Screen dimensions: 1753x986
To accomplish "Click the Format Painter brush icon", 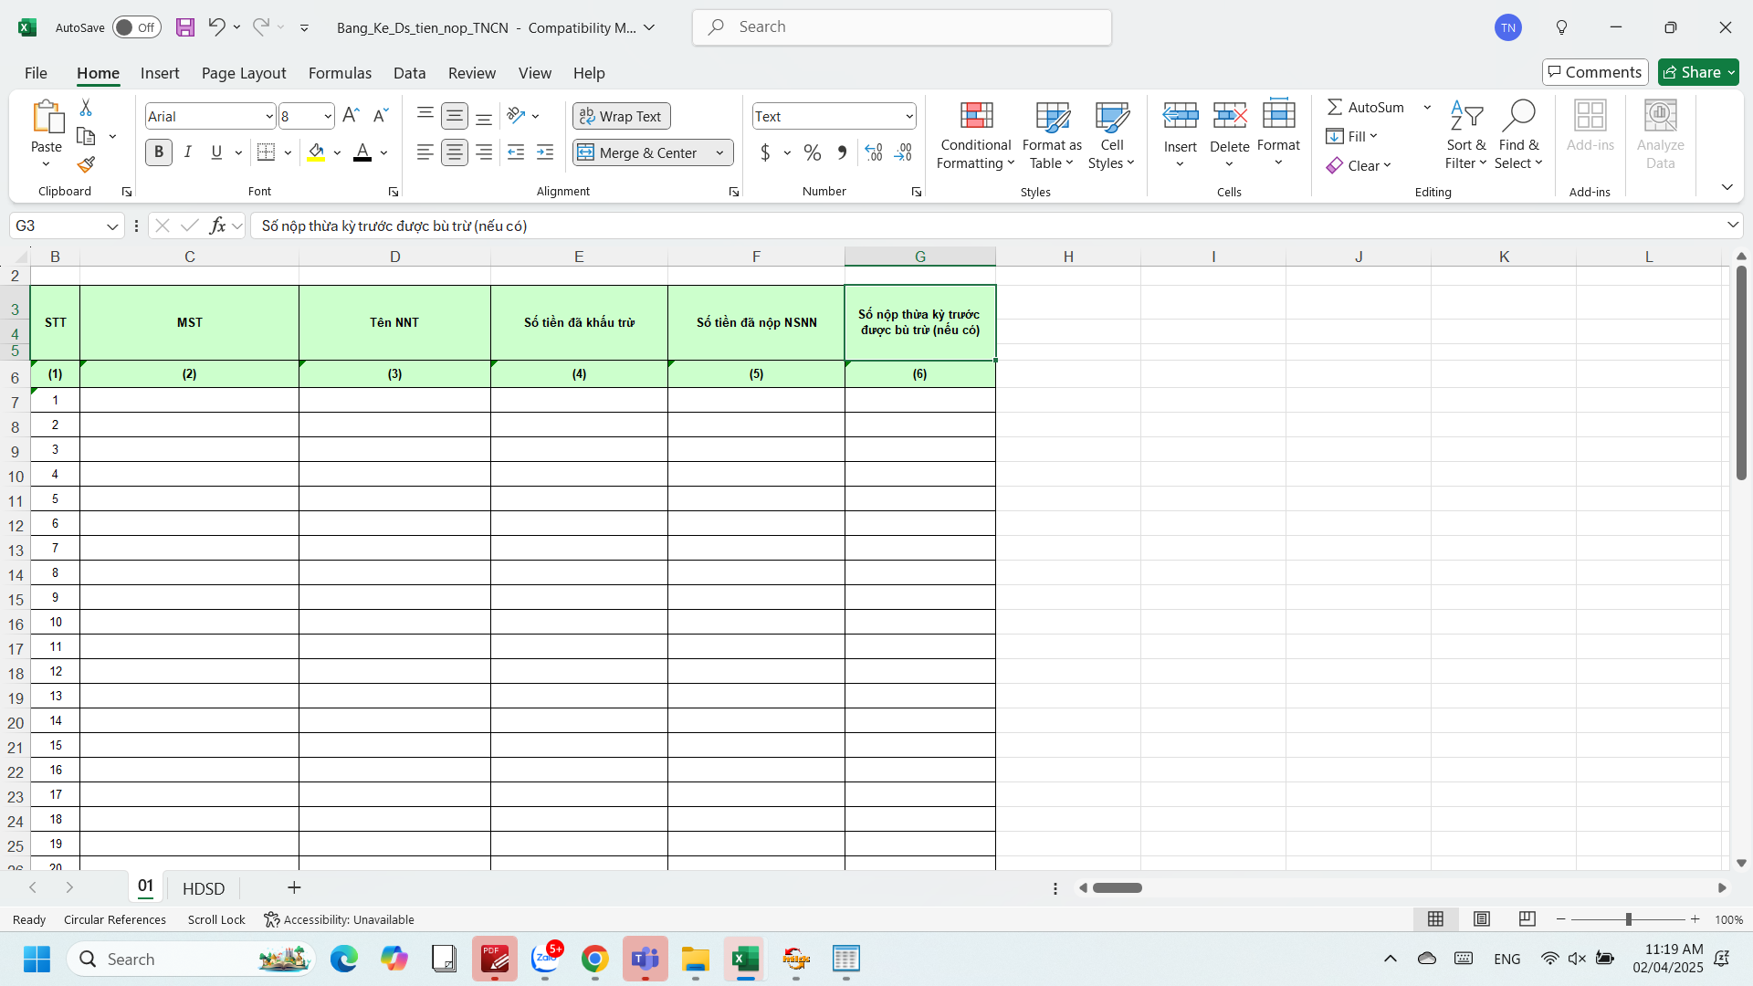I will click(86, 164).
